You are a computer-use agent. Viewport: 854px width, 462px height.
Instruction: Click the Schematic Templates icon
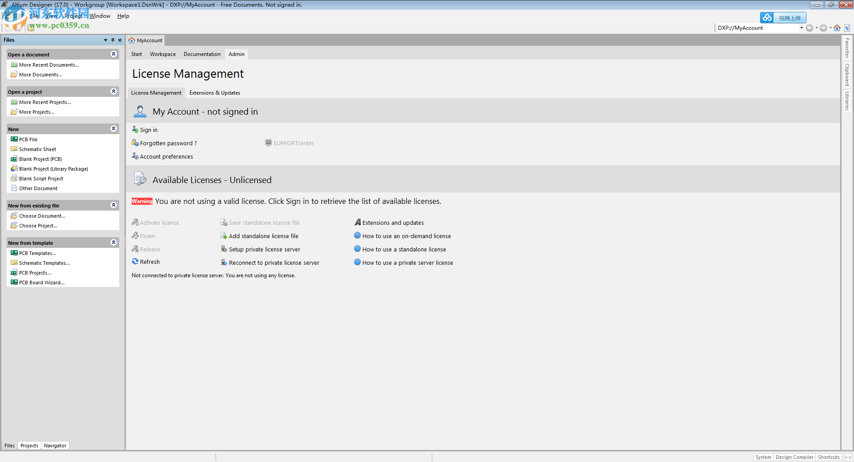14,263
